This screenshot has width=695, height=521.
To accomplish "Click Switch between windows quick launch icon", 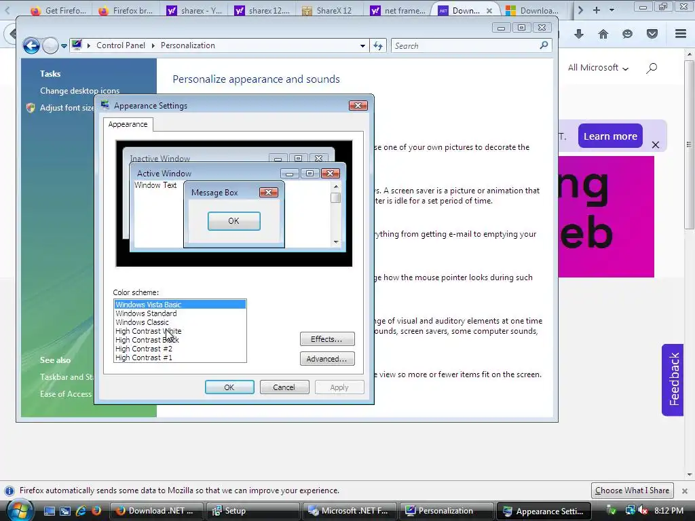I will 64,512.
